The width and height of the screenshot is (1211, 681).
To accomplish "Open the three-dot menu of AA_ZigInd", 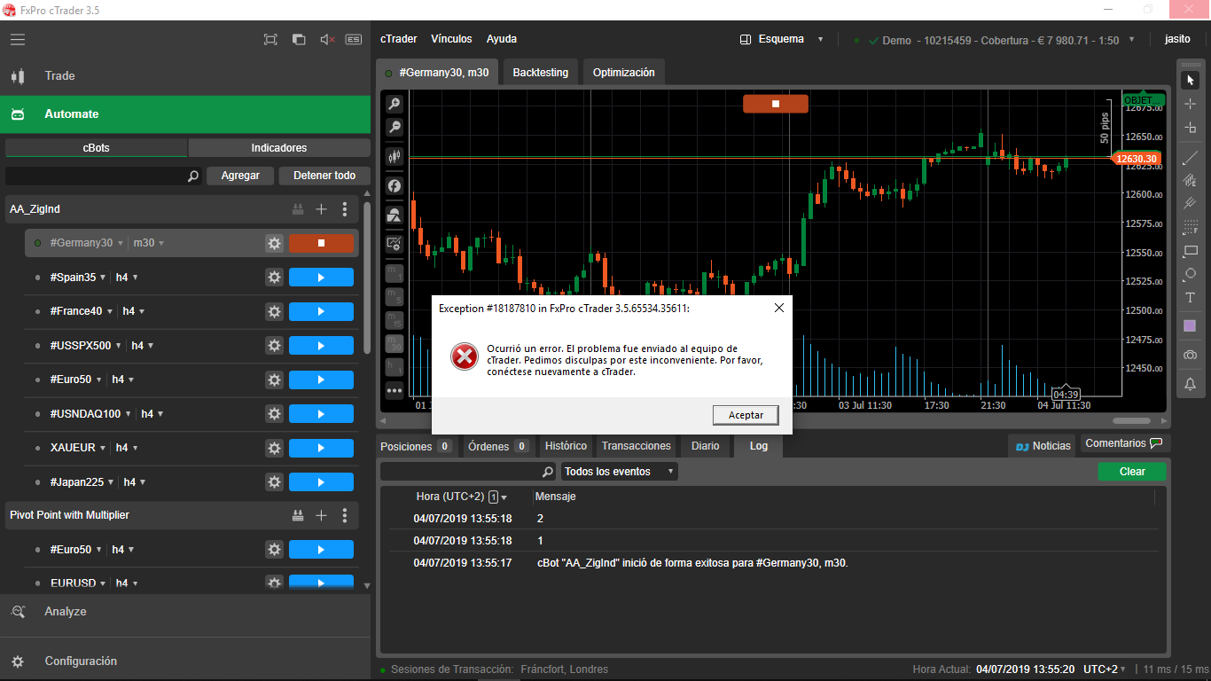I will 345,209.
